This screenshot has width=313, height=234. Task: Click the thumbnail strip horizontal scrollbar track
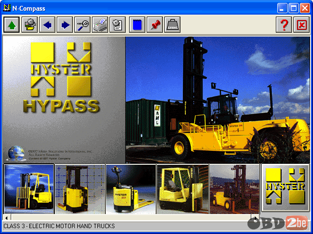[x=131, y=218]
